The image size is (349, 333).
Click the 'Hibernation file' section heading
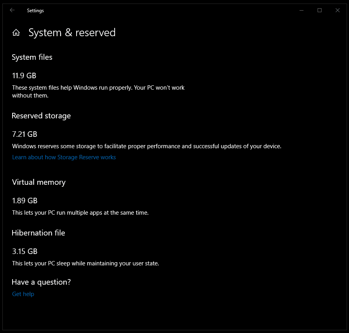(38, 233)
